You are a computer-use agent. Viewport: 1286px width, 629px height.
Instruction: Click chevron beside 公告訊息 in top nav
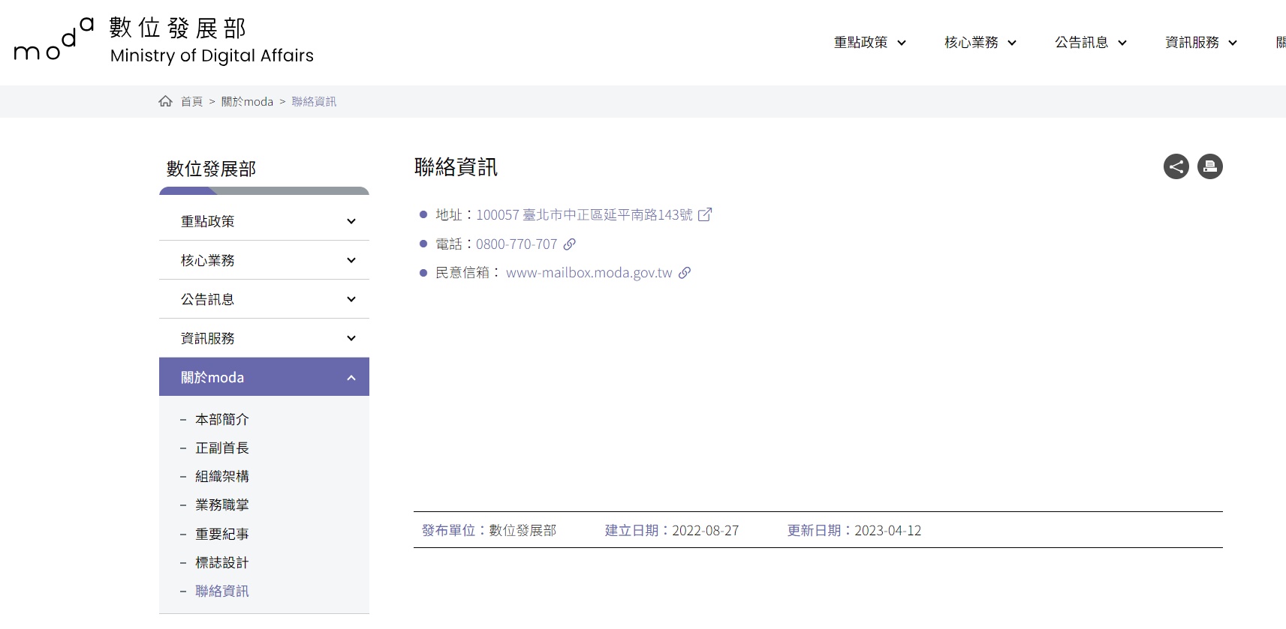[1122, 43]
